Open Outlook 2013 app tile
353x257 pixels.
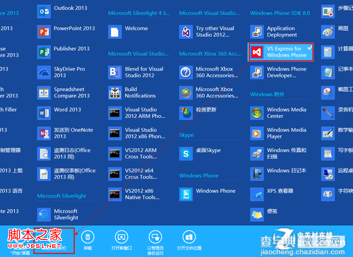(62, 11)
